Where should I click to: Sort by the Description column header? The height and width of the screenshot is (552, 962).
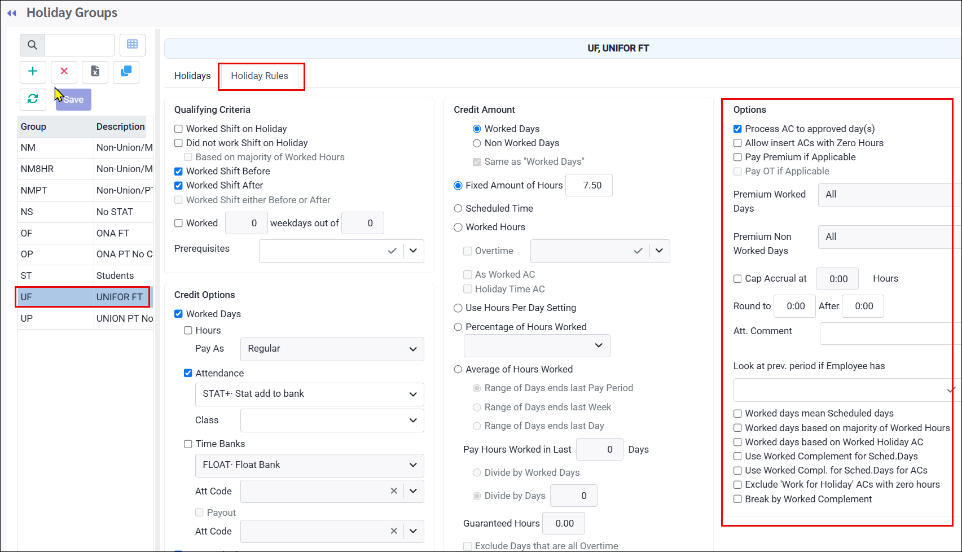[120, 126]
